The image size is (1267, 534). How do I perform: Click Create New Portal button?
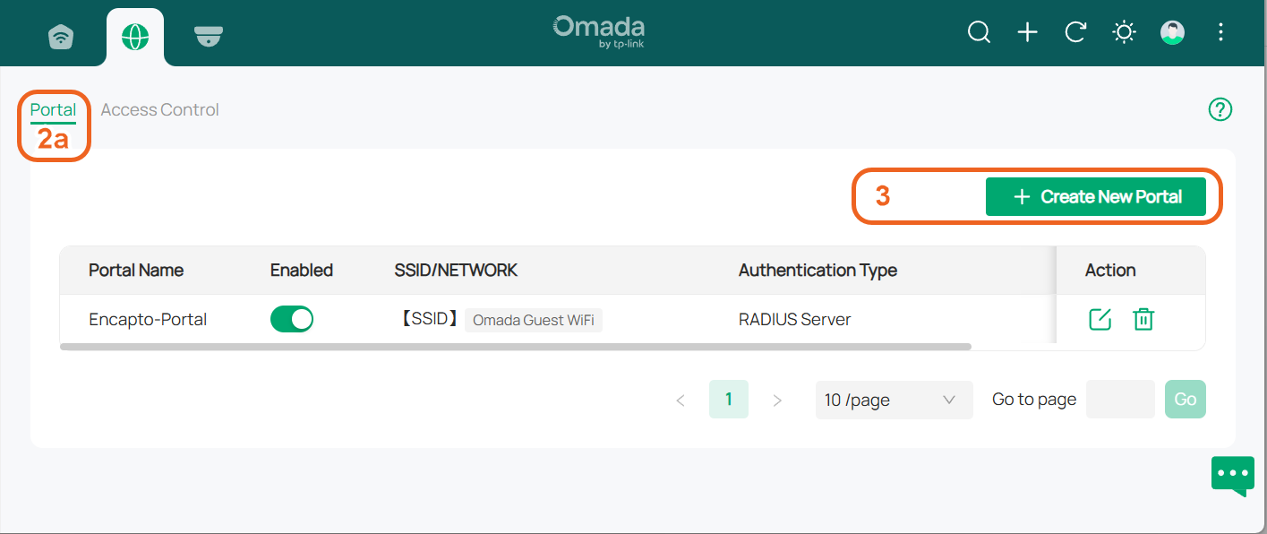pyautogui.click(x=1096, y=196)
